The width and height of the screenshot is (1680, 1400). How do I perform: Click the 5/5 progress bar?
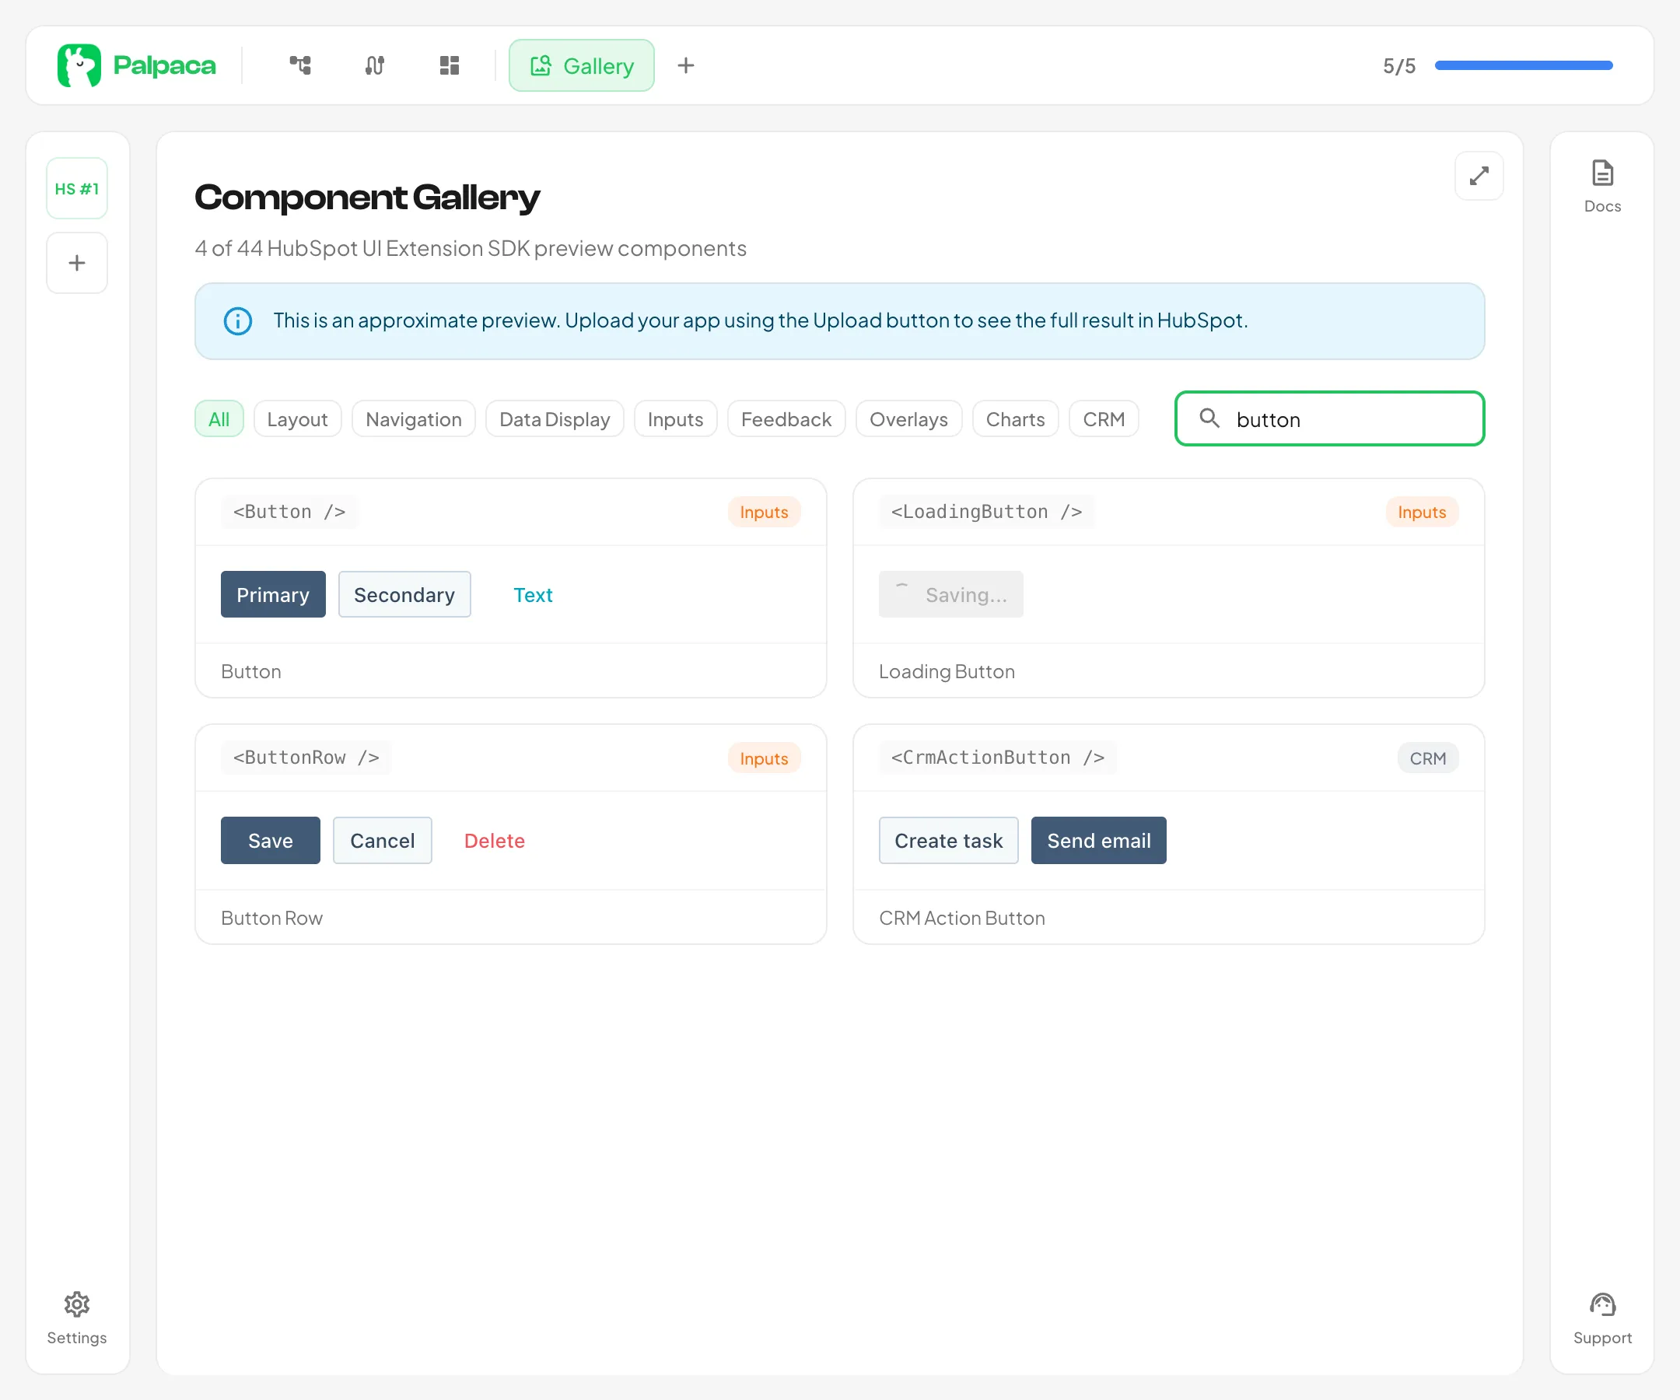pyautogui.click(x=1522, y=65)
